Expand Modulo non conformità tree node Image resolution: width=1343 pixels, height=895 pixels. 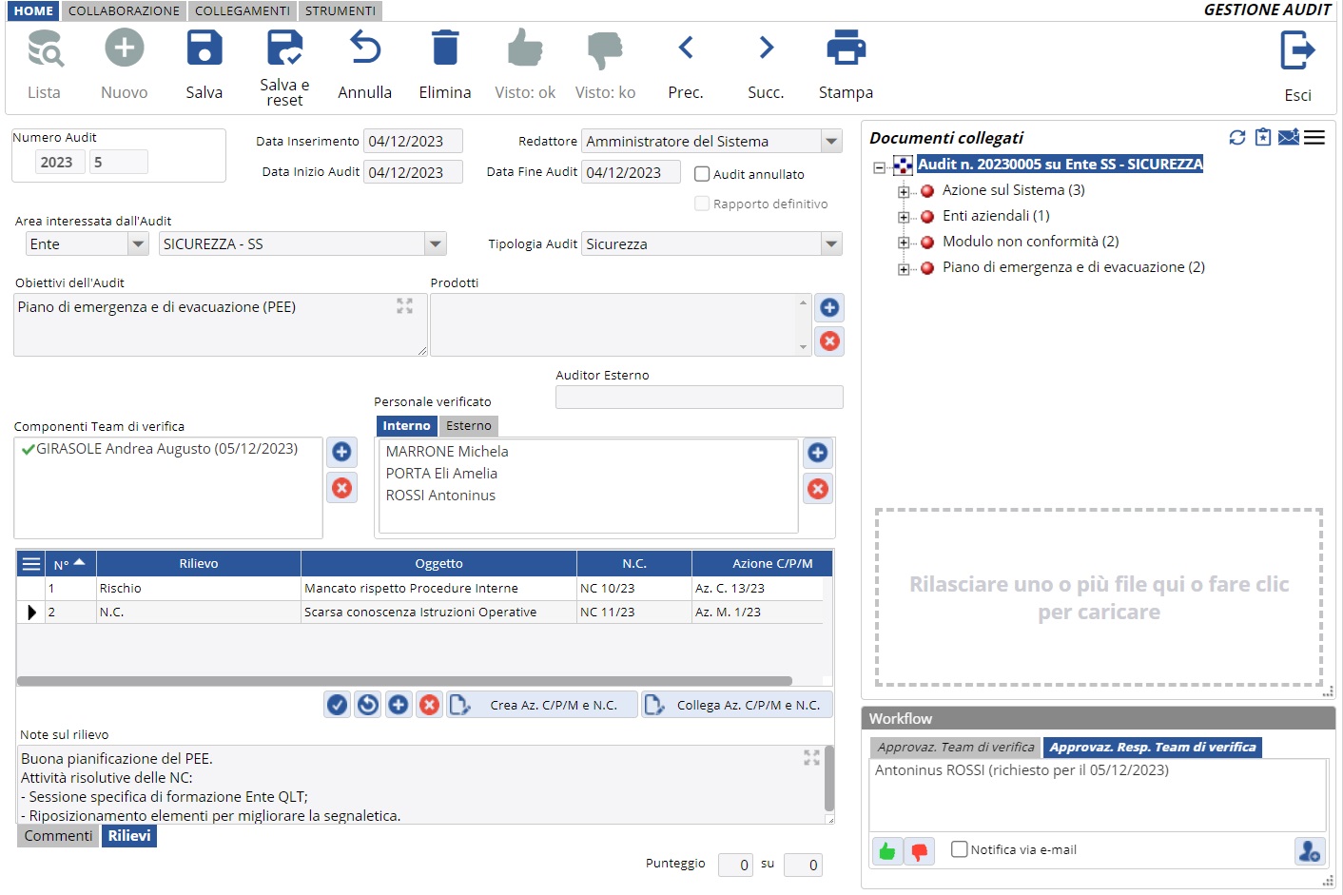903,243
